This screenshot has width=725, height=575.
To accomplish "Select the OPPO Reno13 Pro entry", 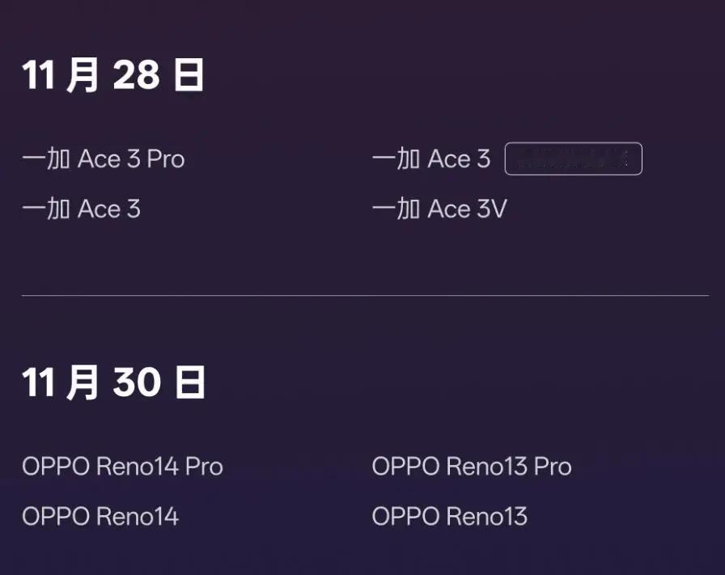I will 472,467.
